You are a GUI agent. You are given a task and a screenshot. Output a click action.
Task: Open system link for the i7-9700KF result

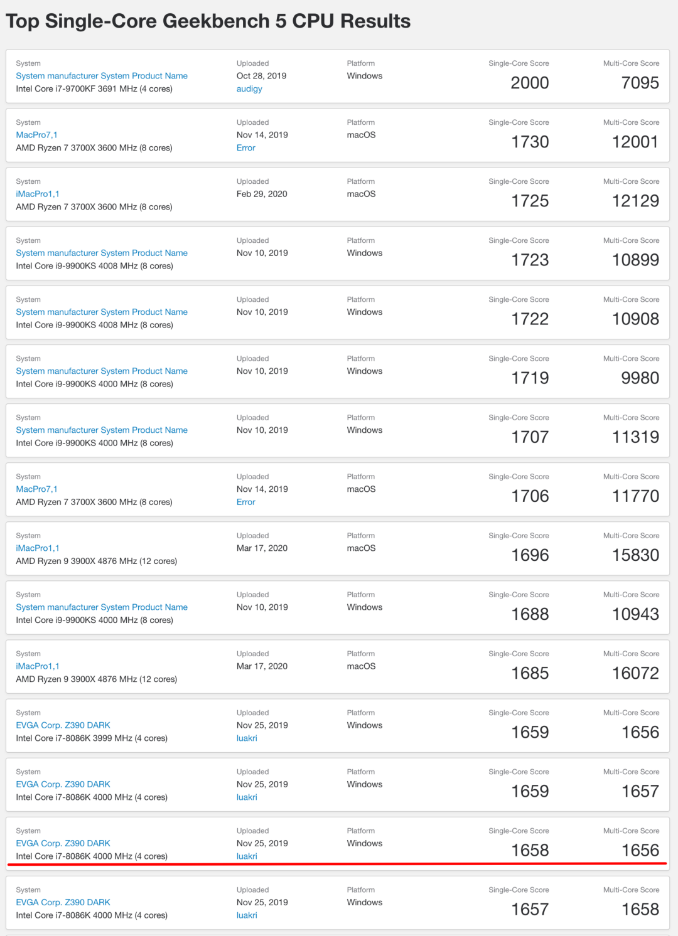102,76
